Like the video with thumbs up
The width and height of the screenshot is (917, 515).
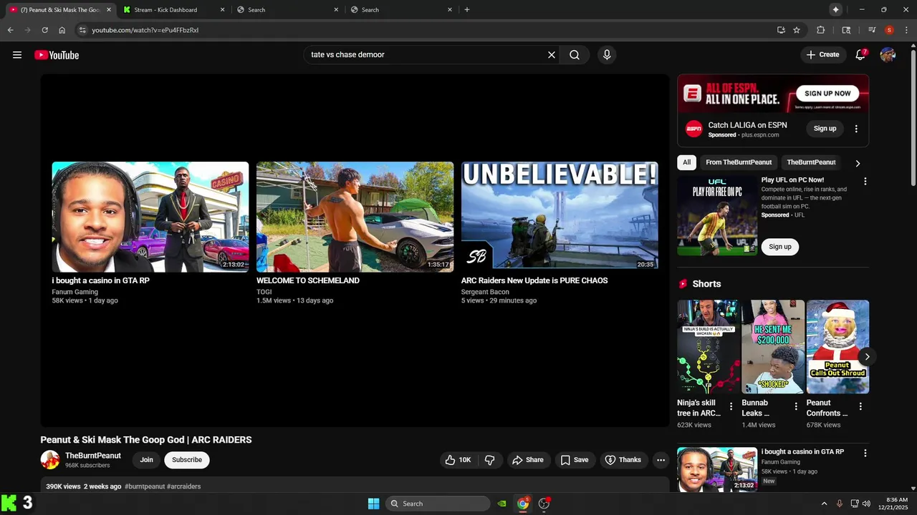coord(458,460)
